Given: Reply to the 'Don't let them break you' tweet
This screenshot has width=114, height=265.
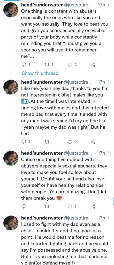Looking at the screenshot, I should coord(24,206).
